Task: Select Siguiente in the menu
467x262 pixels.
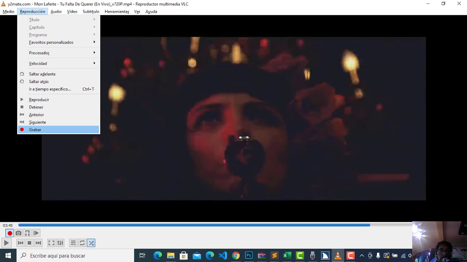Action: [58, 122]
